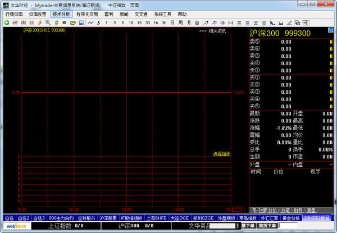Image resolution: width=337 pixels, height=233 pixels.
Task: Open the 行情页面 menu
Action: click(x=14, y=14)
